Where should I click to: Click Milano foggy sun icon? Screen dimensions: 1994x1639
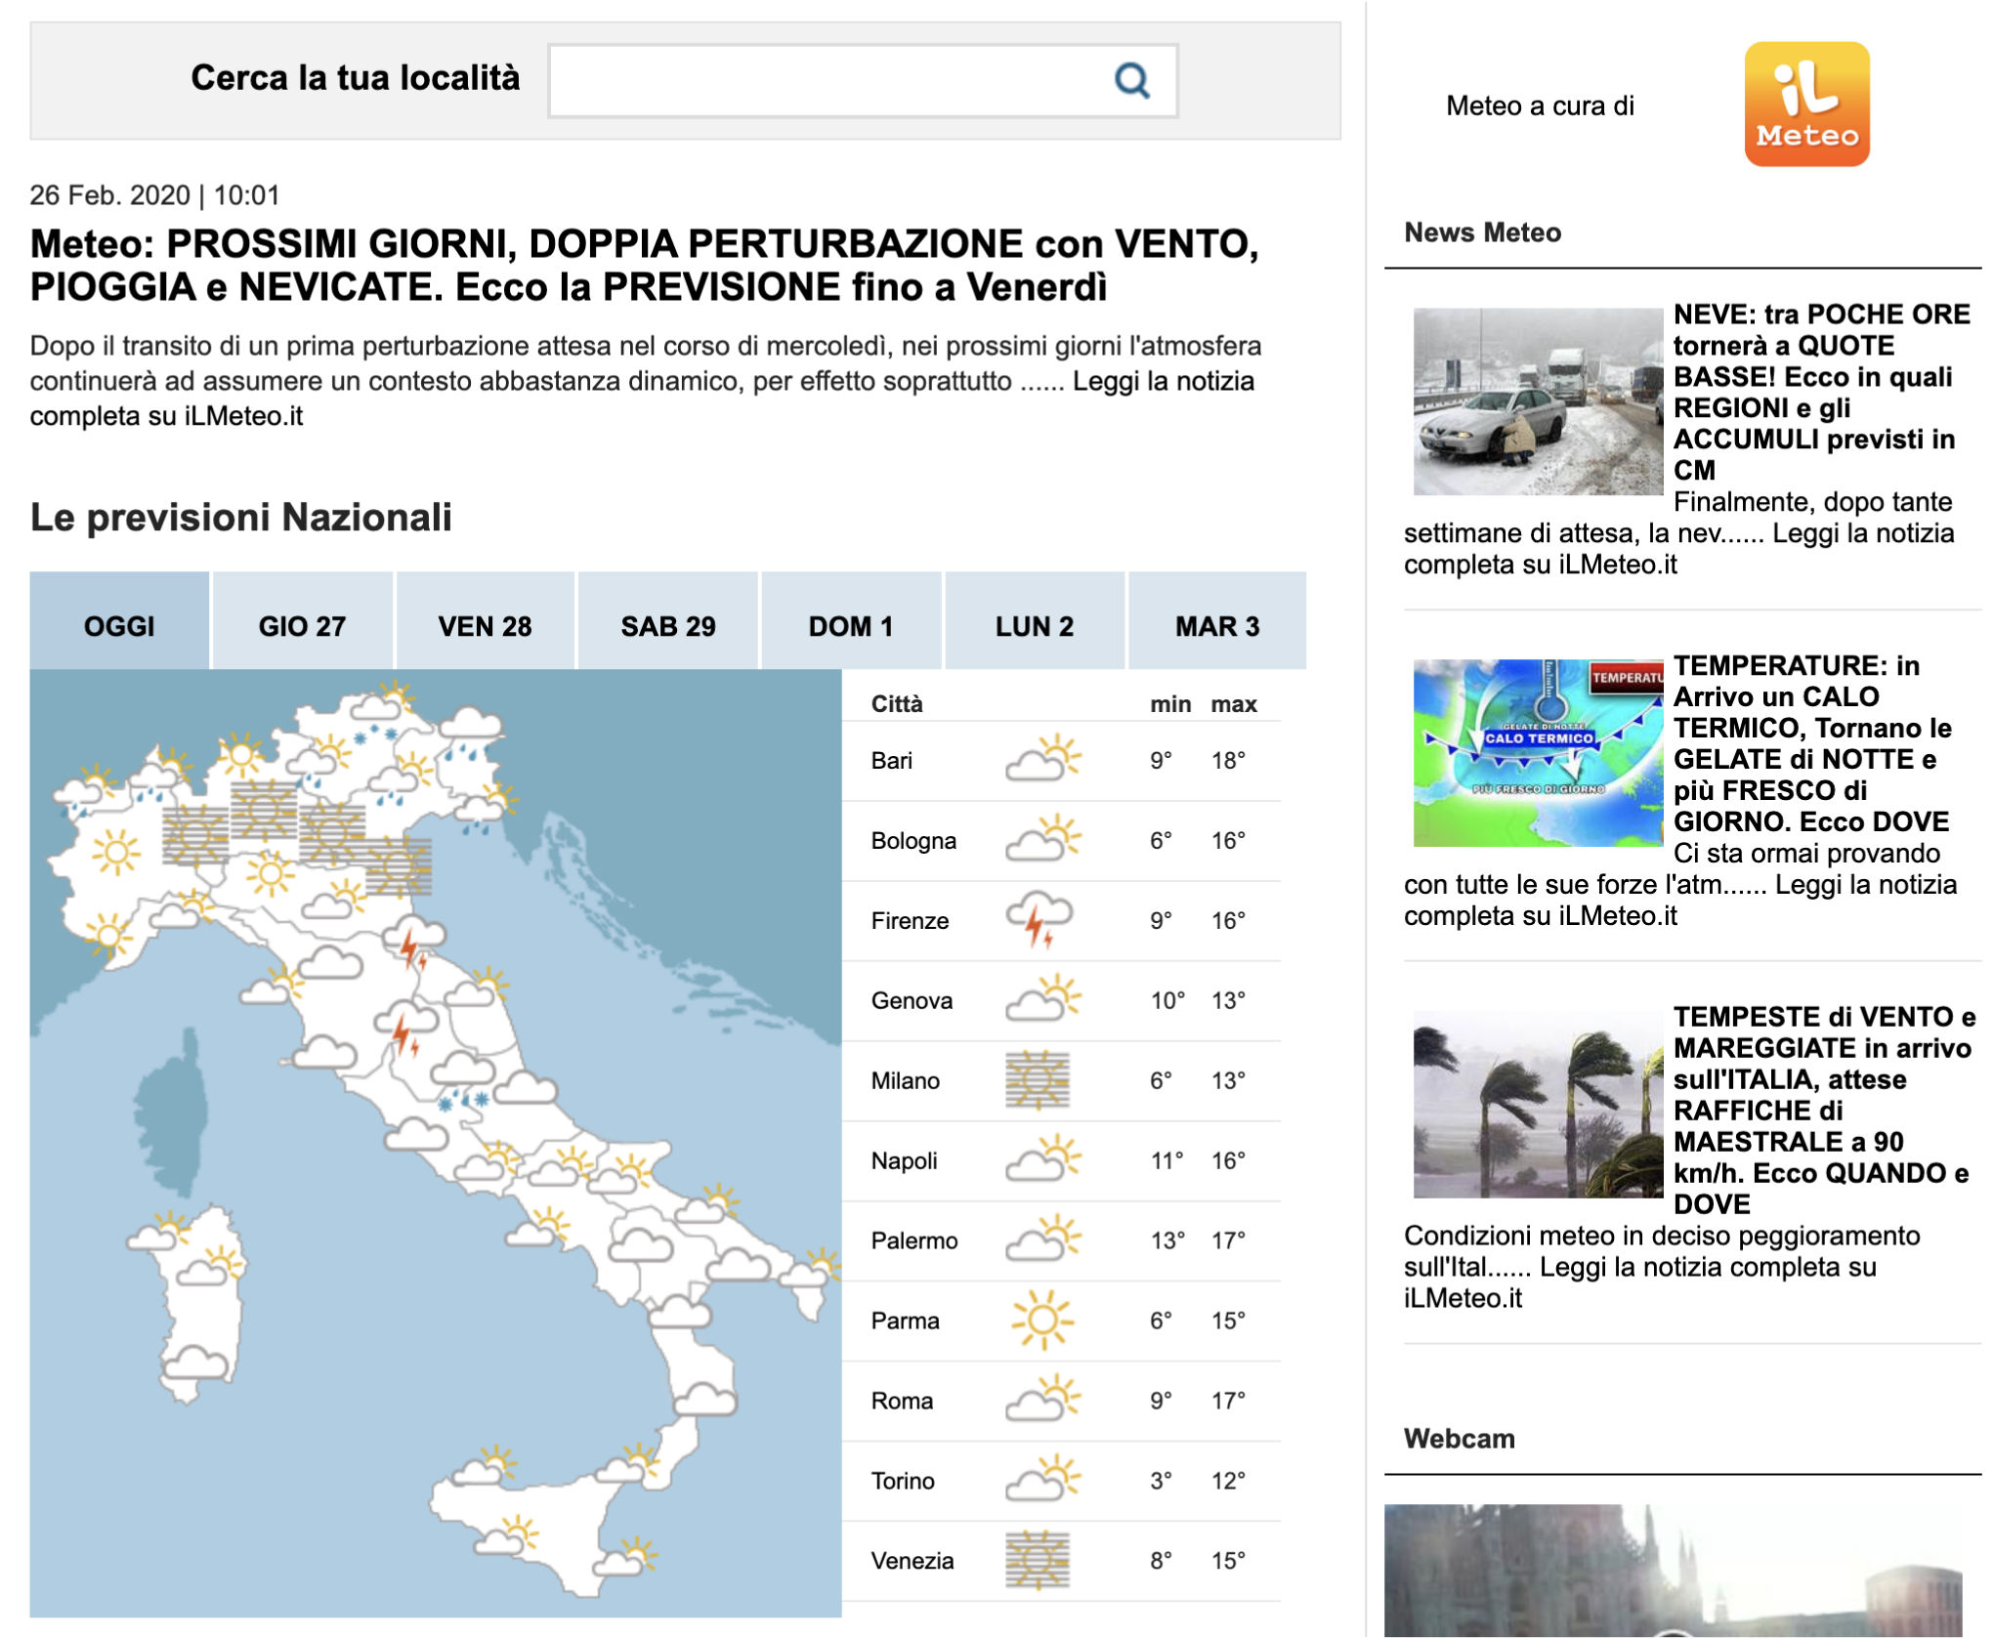click(x=1038, y=1080)
